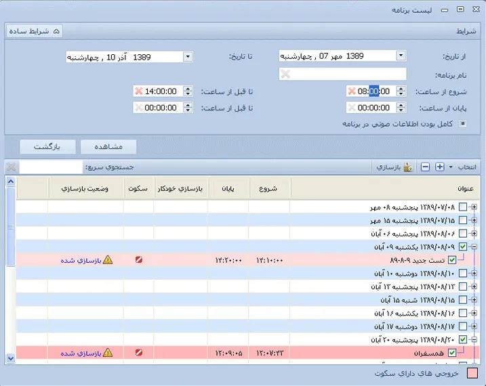Select the ۱۲:۰۷:۴۳ start time cell
The image size is (486, 386).
[269, 353]
